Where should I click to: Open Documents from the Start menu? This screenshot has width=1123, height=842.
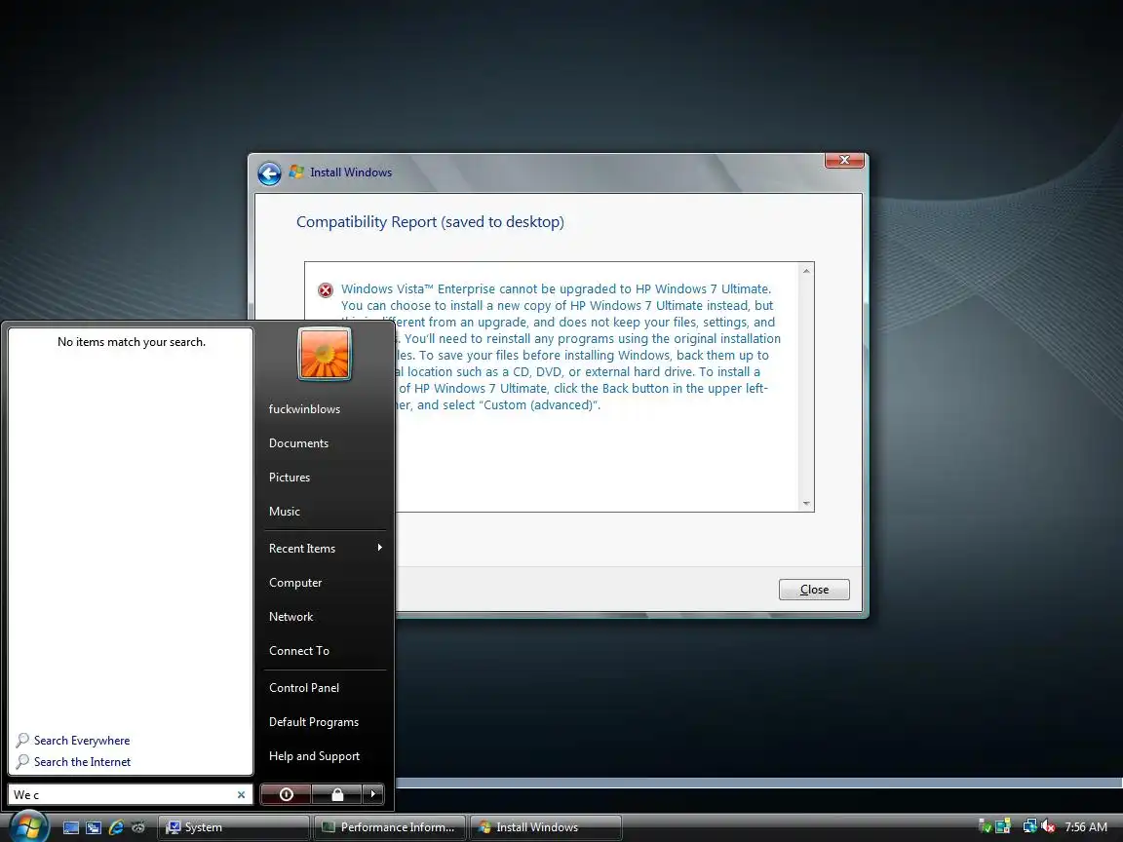tap(298, 443)
